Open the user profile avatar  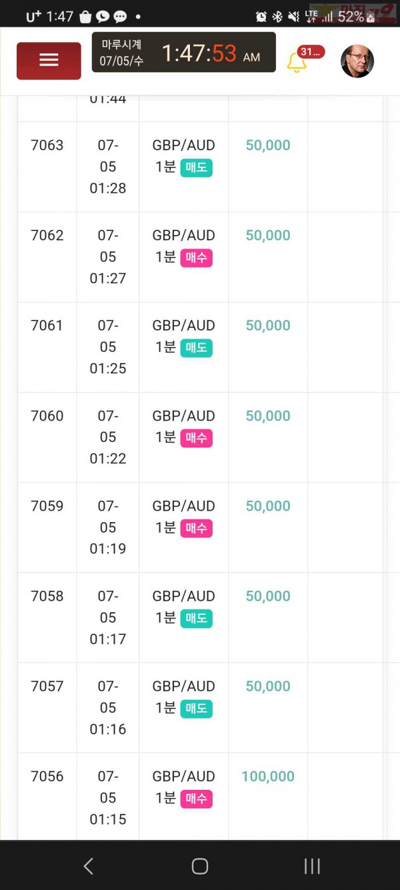click(357, 61)
